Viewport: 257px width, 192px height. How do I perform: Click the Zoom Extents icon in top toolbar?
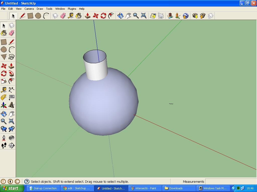(x=144, y=16)
